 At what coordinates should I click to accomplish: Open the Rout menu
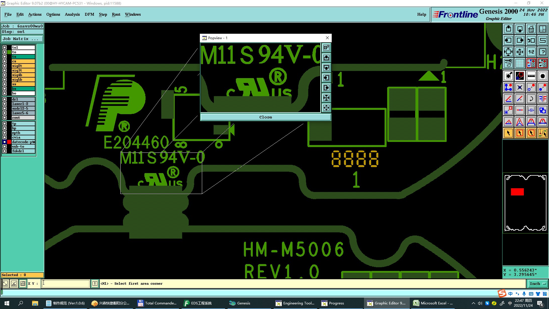tap(116, 14)
